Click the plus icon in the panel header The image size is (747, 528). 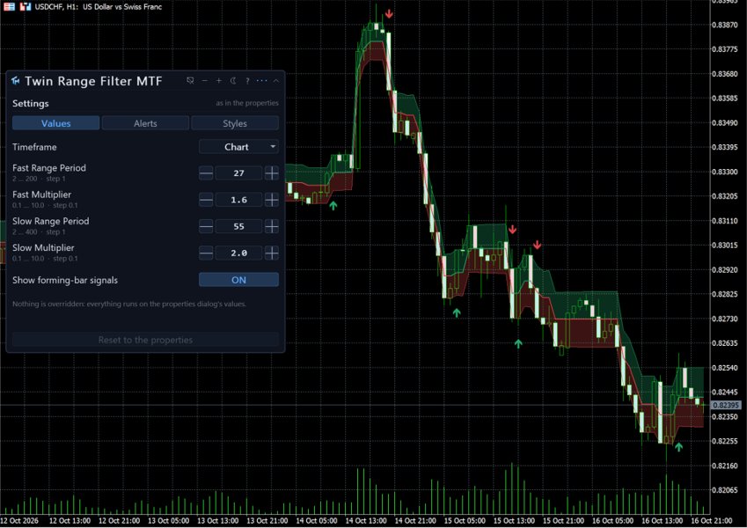coord(219,81)
